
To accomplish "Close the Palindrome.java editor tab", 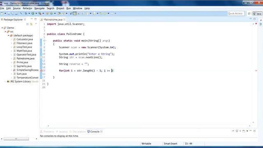I will pos(65,20).
